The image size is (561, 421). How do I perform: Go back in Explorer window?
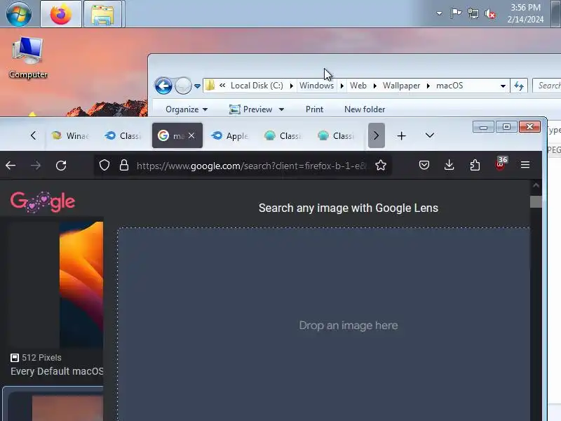(163, 86)
